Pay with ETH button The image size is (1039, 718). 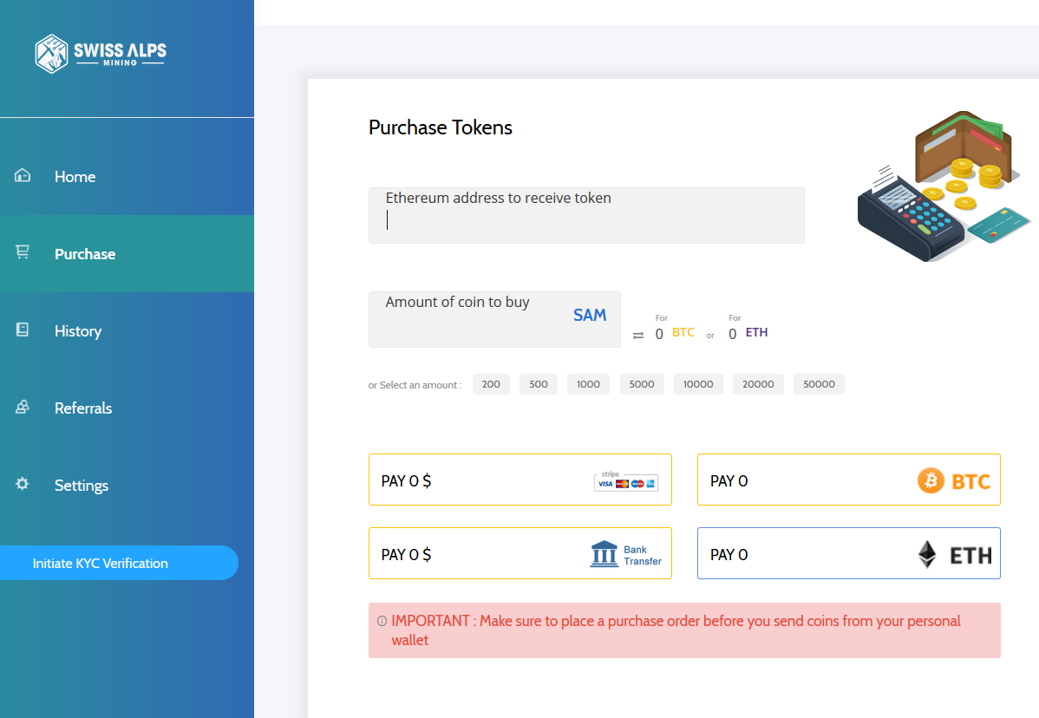pos(849,553)
